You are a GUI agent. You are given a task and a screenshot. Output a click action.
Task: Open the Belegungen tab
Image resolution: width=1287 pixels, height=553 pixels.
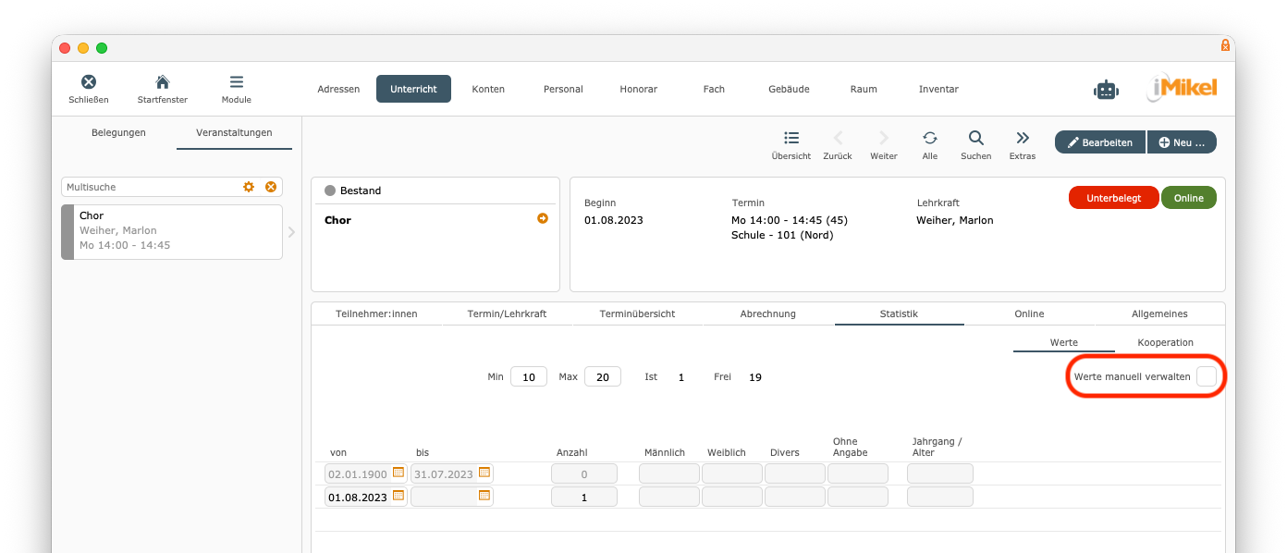pyautogui.click(x=118, y=132)
